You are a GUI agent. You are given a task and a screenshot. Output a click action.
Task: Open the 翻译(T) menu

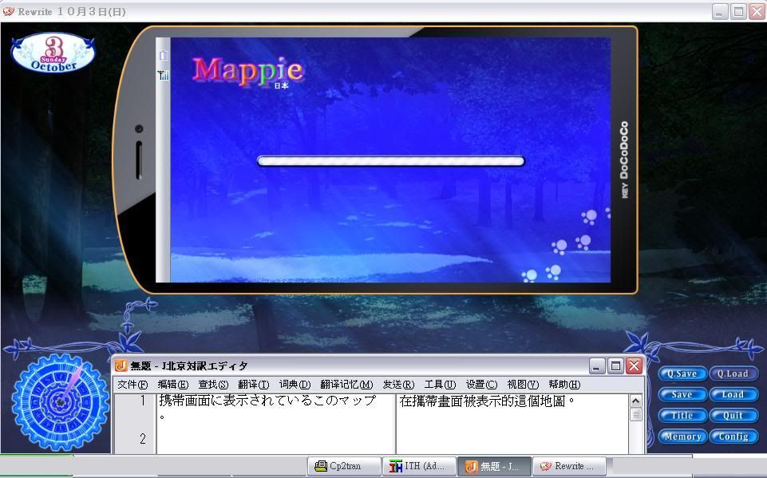[253, 385]
